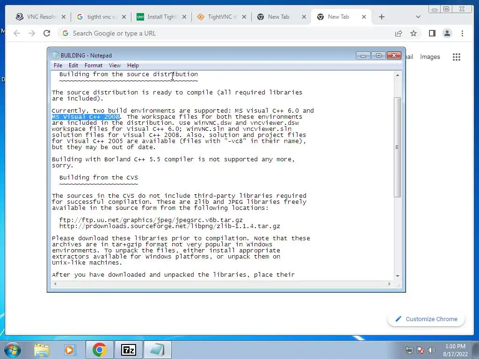This screenshot has height=359, width=479.
Task: Click the jpegsrc.v6b.tar.gz ftp URL text
Action: (x=151, y=220)
